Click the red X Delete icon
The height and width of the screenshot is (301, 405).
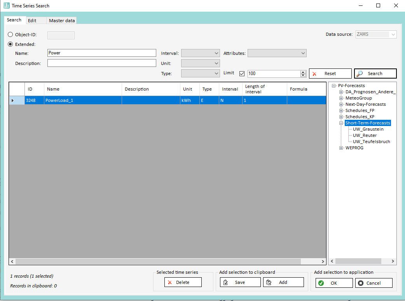(x=170, y=282)
